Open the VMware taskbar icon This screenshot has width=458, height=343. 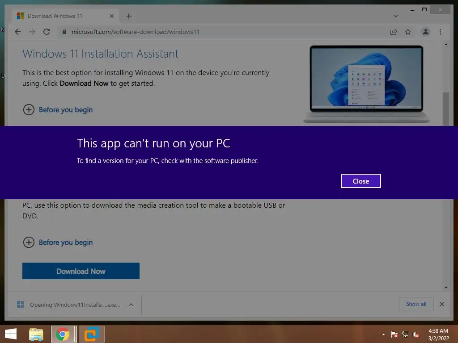91,334
